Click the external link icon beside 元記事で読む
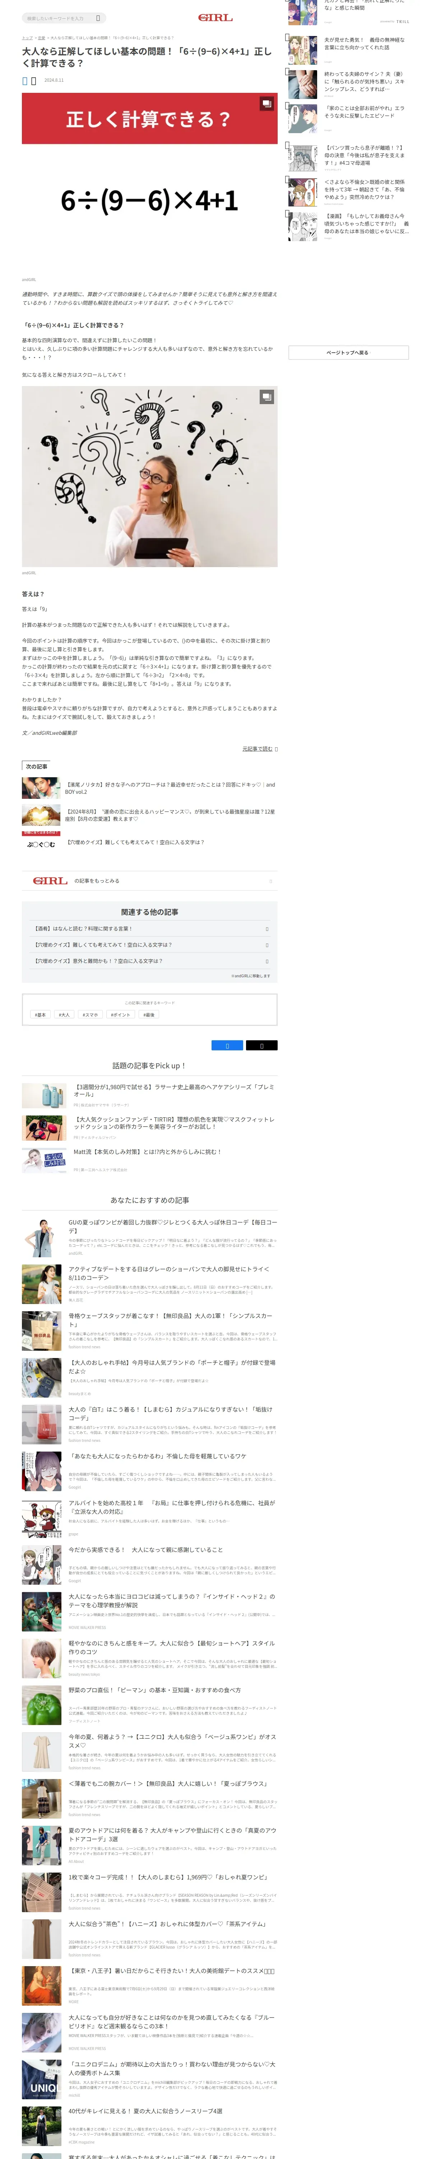 pos(276,748)
